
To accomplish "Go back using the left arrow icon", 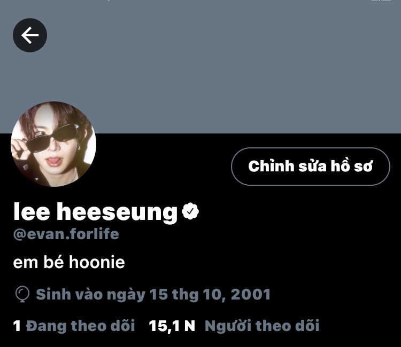I will (x=30, y=35).
